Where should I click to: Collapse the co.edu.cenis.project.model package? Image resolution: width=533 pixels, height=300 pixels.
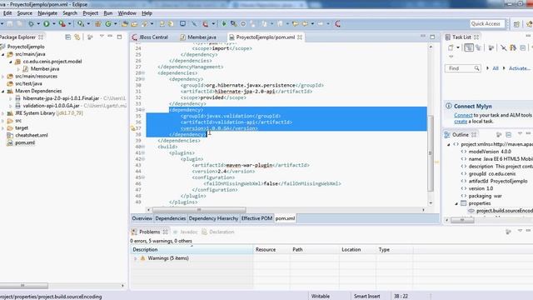11,62
